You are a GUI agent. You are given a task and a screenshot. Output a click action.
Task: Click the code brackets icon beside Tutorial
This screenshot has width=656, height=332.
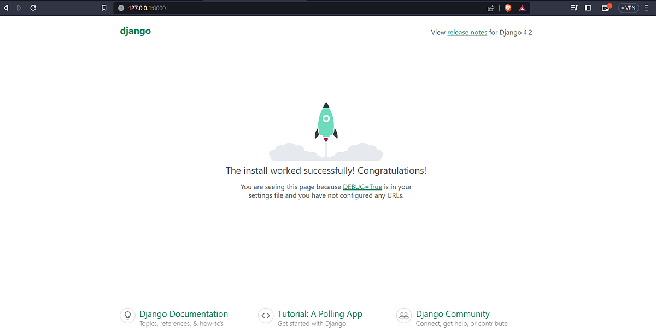[266, 315]
